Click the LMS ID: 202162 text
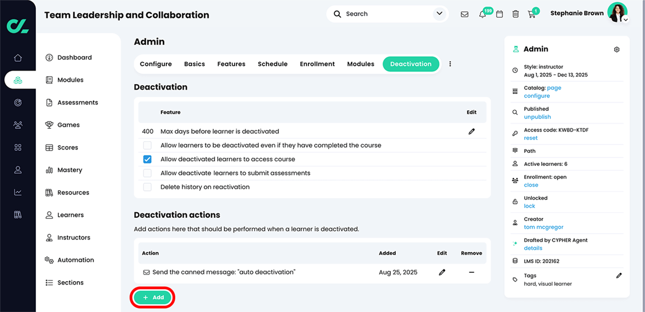Image resolution: width=645 pixels, height=312 pixels. tap(541, 261)
